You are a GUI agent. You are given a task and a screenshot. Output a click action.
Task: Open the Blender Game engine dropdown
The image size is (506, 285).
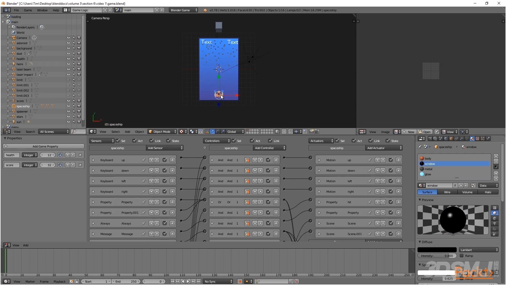183,10
